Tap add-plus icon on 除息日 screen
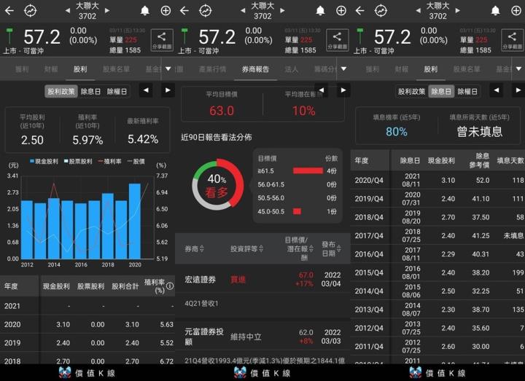The width and height of the screenshot is (525, 381). pyautogui.click(x=516, y=11)
